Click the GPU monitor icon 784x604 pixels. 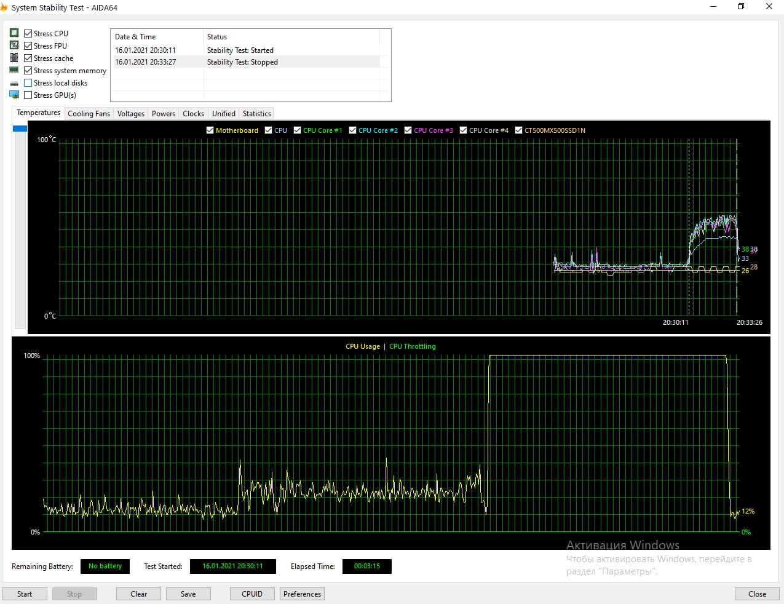[x=14, y=95]
